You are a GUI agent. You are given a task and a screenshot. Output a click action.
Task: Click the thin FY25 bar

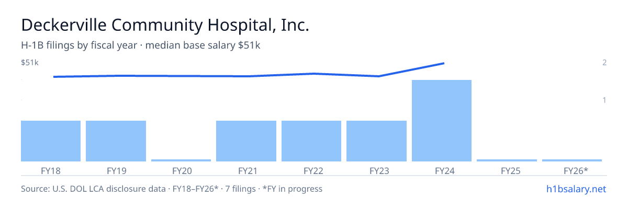coord(507,160)
